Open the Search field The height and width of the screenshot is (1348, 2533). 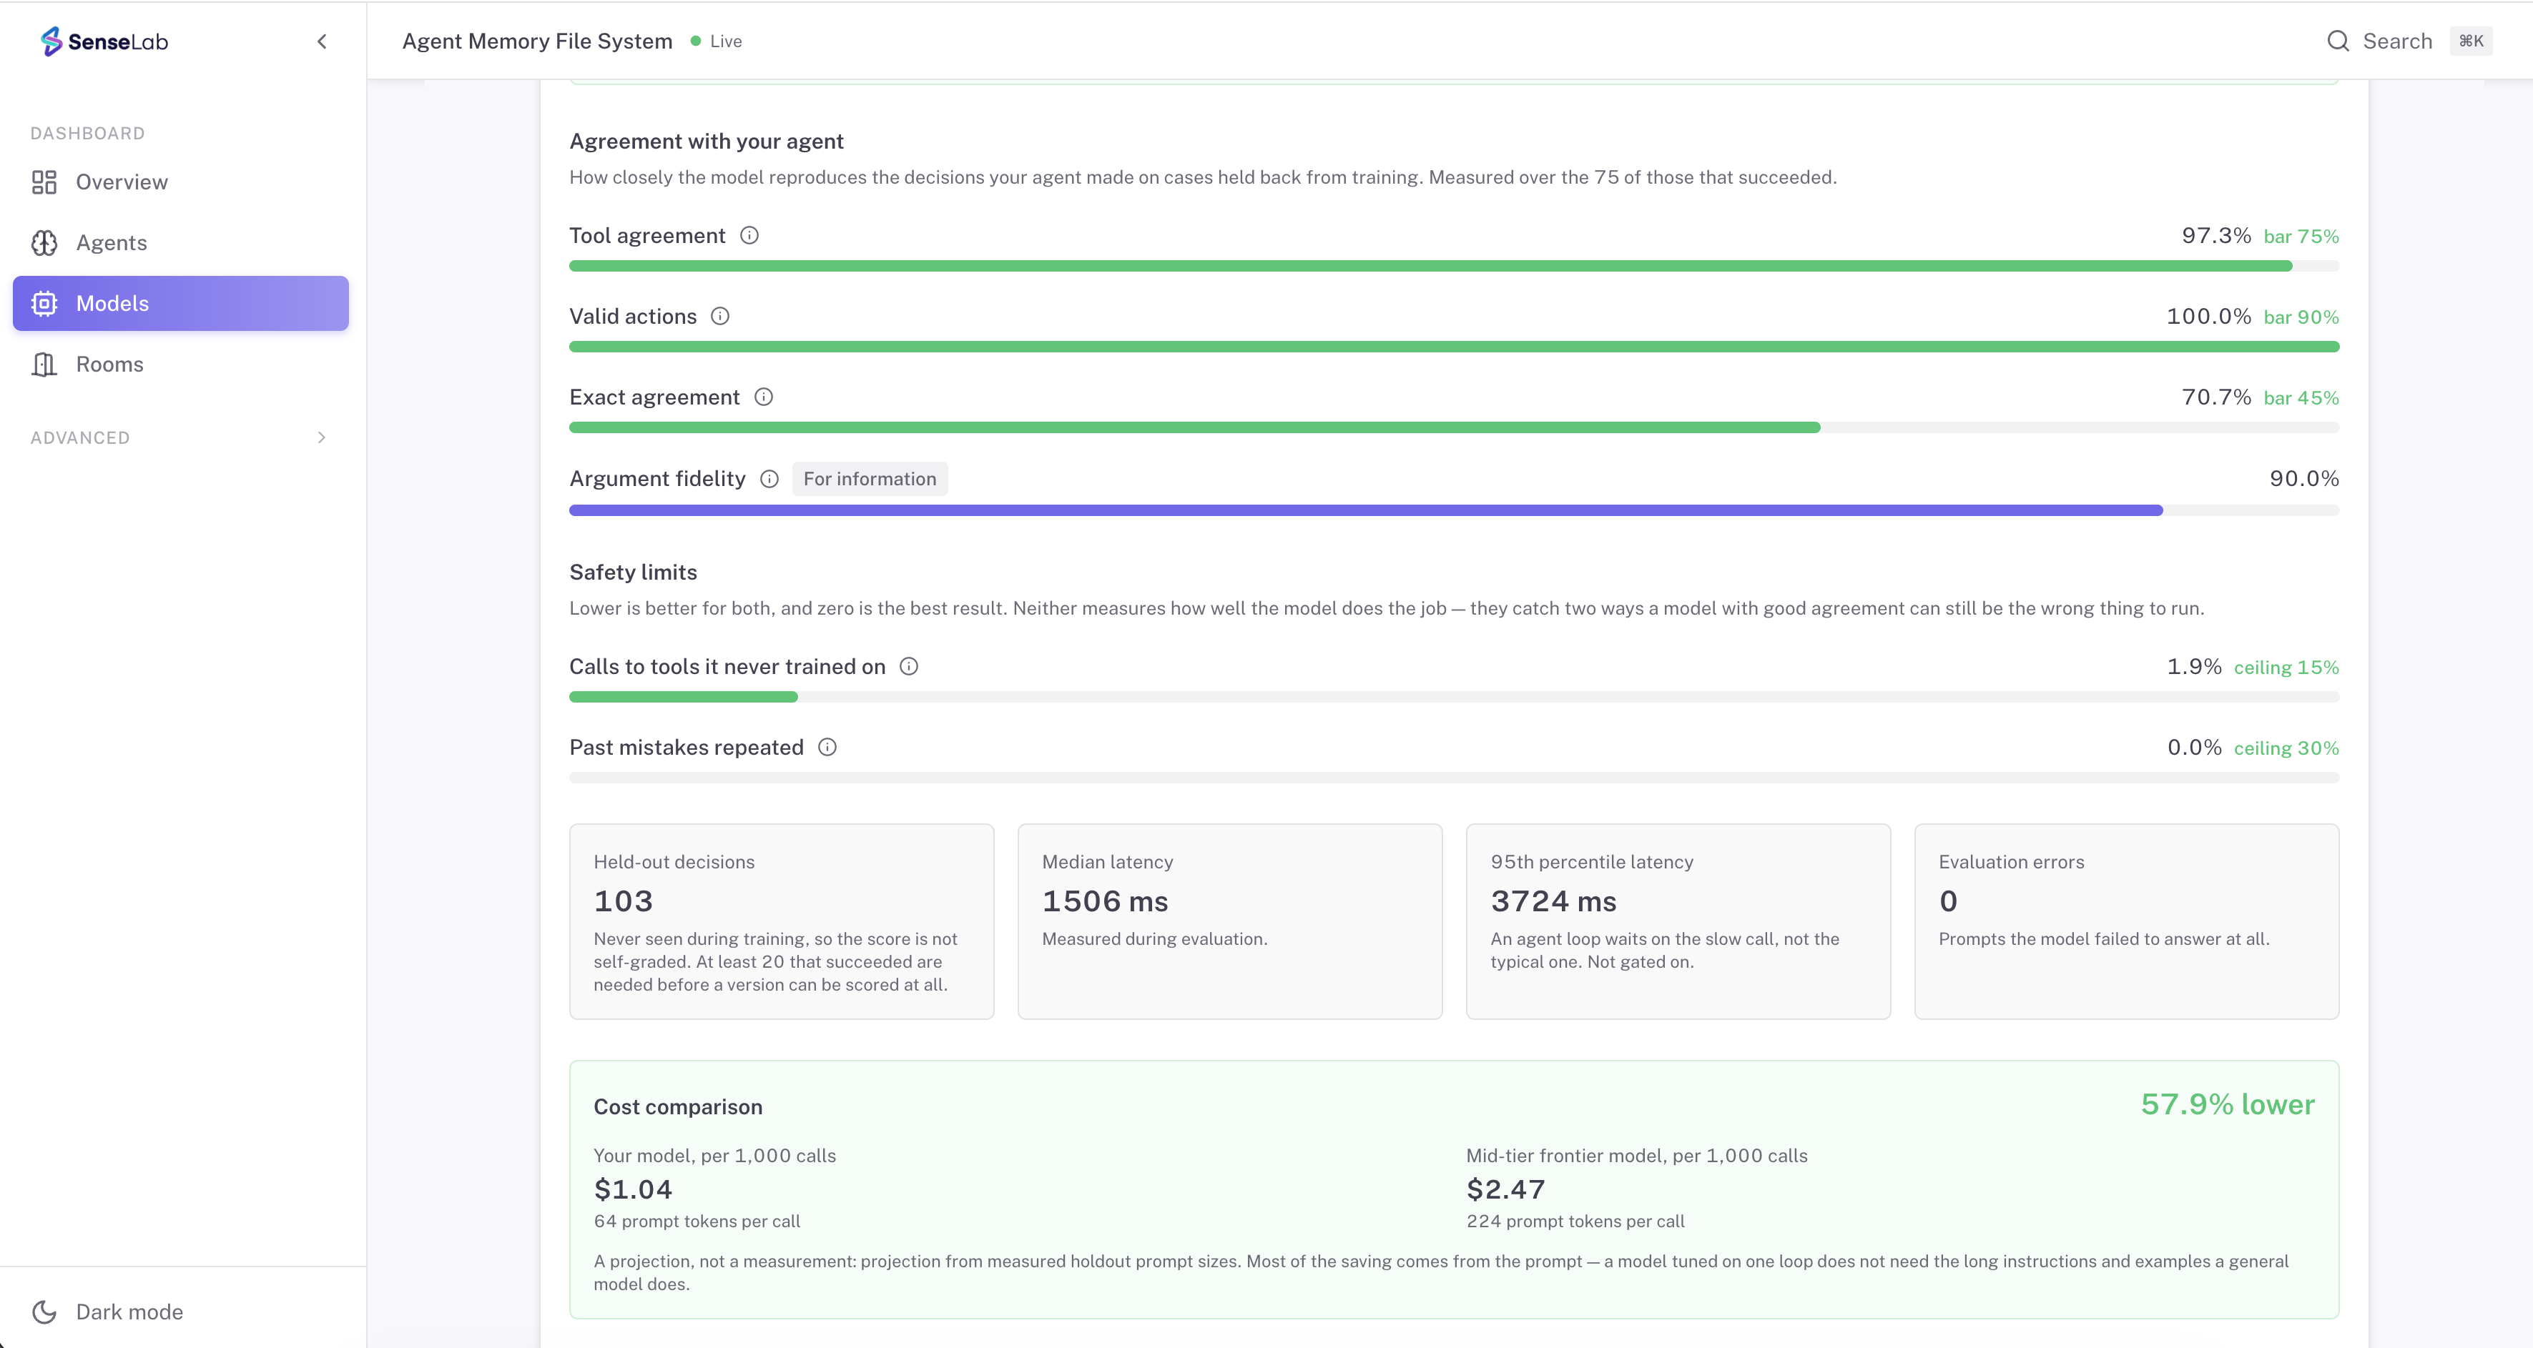tap(2408, 41)
